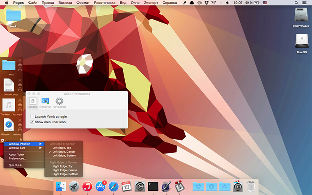Select the WEBLOC file thumbnail in Yoink

pos(9,124)
